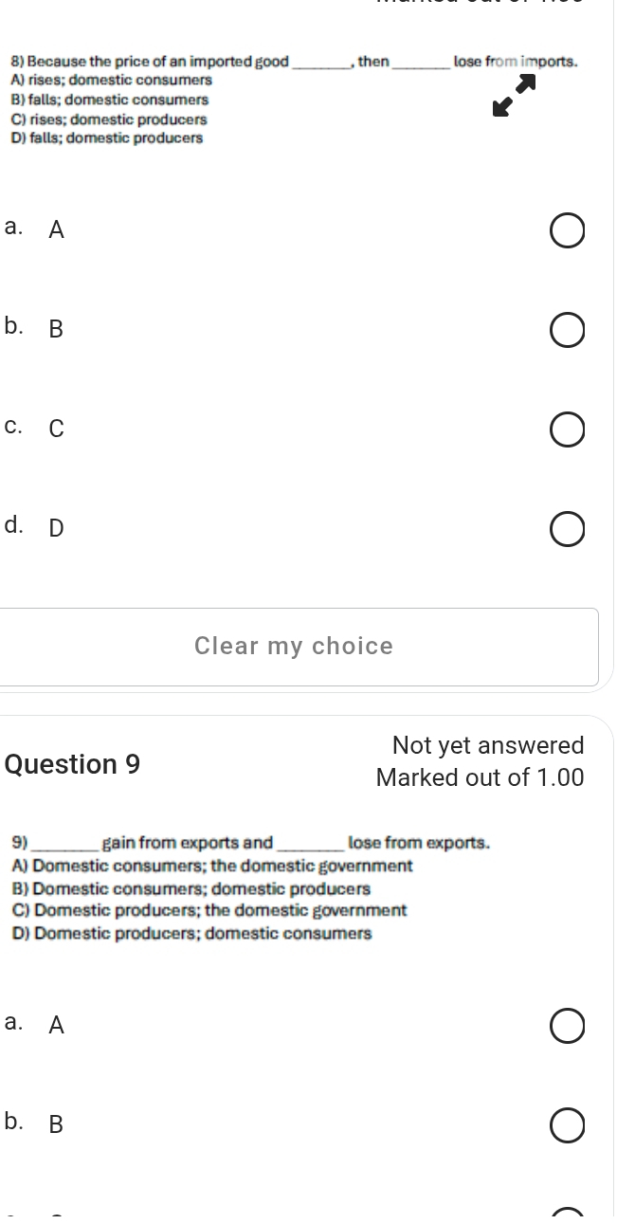Click the 'Because the price of an imported good' question text
This screenshot has height=1224, width=635.
click(x=152, y=62)
